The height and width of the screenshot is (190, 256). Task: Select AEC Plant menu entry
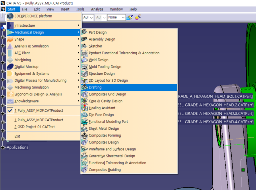tap(43, 53)
